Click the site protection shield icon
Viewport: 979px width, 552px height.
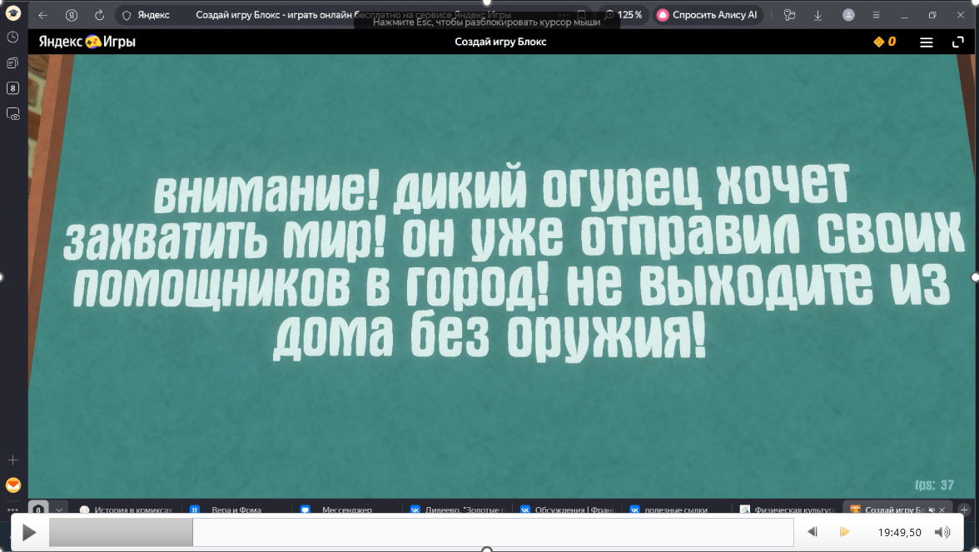point(127,15)
